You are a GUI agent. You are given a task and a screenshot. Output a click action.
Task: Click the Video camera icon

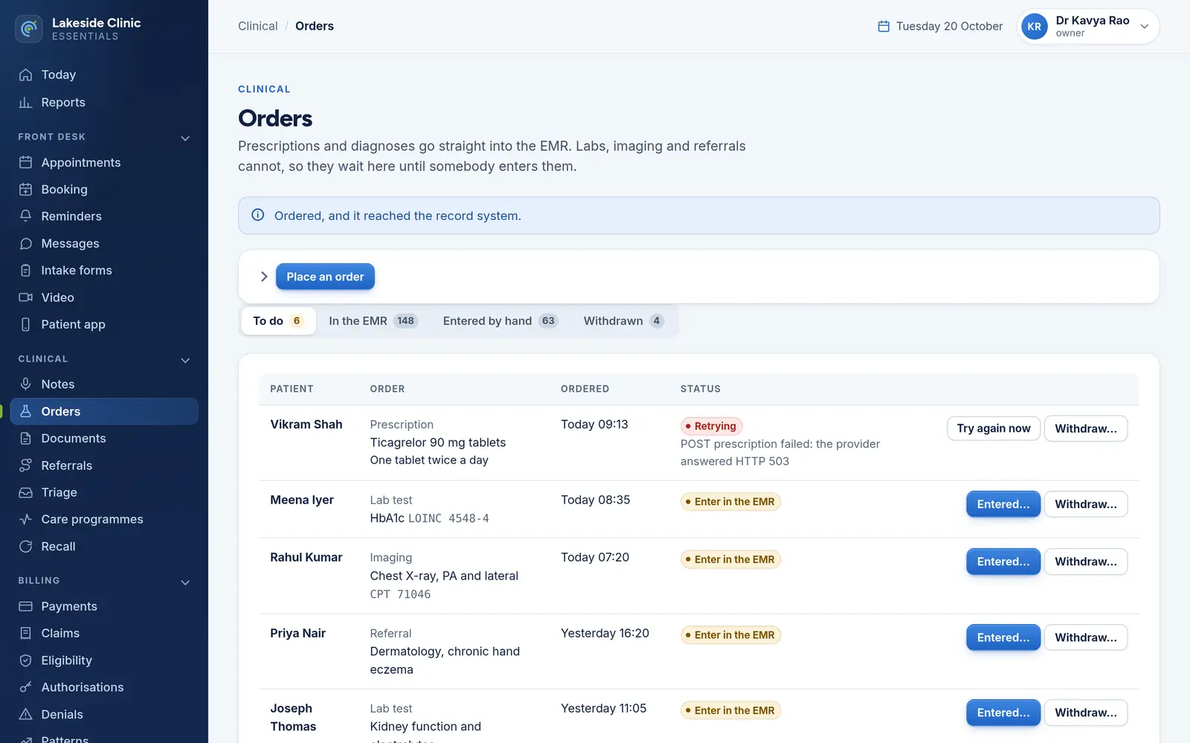(25, 297)
